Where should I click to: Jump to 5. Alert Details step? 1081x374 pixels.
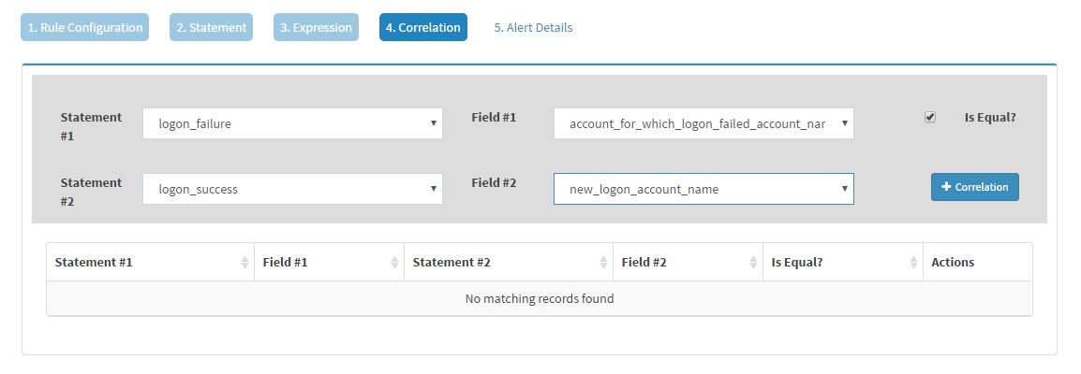[x=534, y=27]
